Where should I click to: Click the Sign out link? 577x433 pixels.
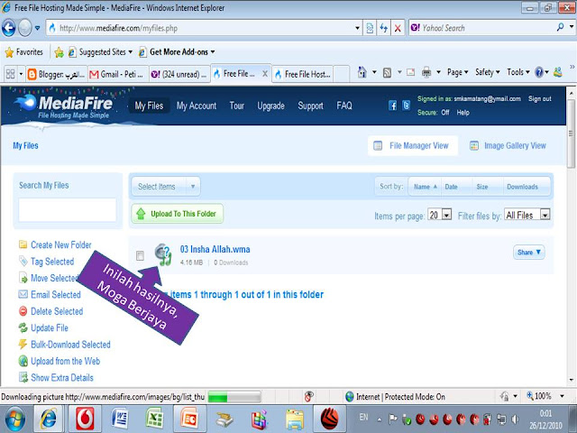[x=540, y=98]
